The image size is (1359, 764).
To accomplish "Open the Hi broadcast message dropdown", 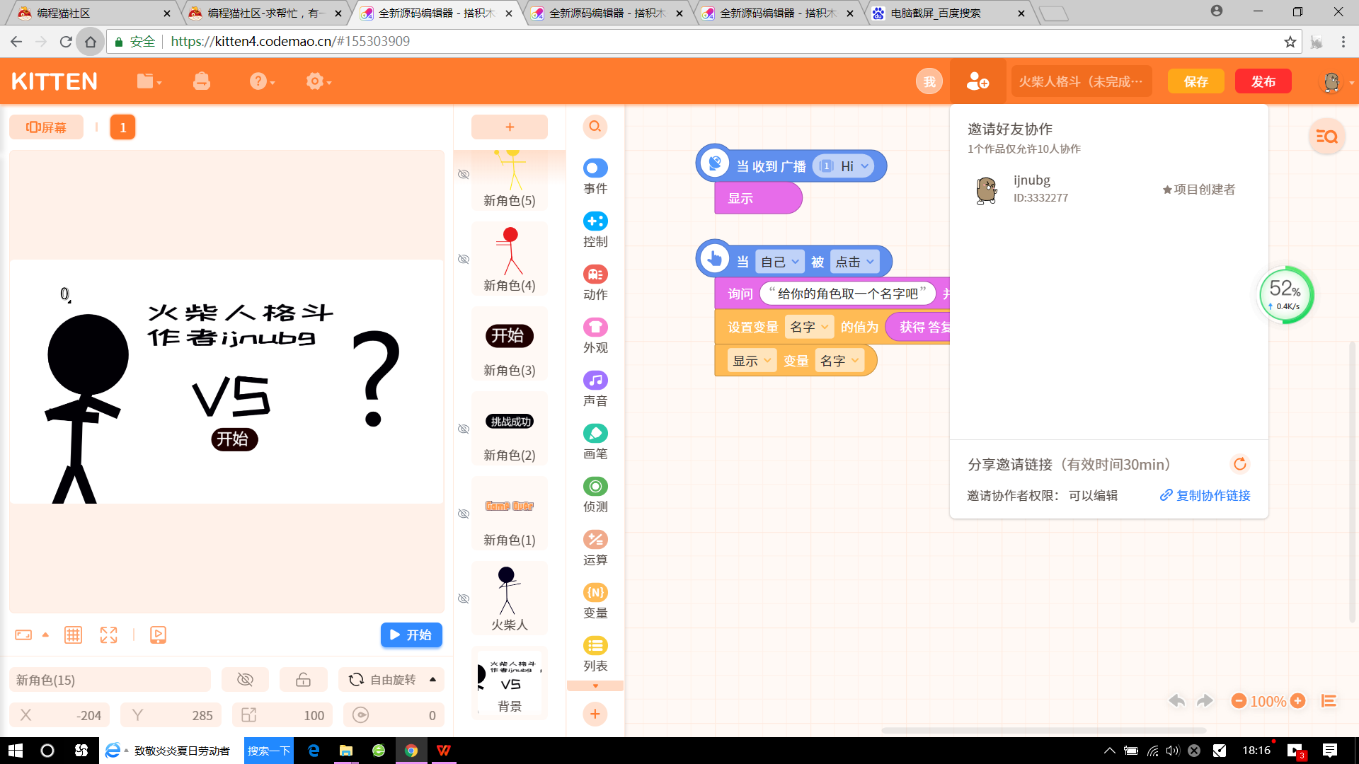I will point(844,166).
